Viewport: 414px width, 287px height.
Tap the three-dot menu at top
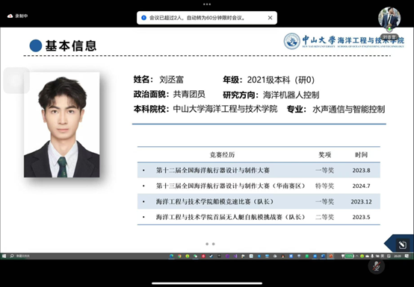pos(207,4)
